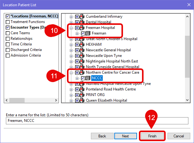Screen dimensions: 194x143
Task: Check the Admission Criteria checkbox
Action: click(x=8, y=55)
